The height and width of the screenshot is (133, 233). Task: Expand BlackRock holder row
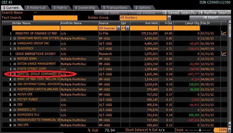[x=15, y=48]
